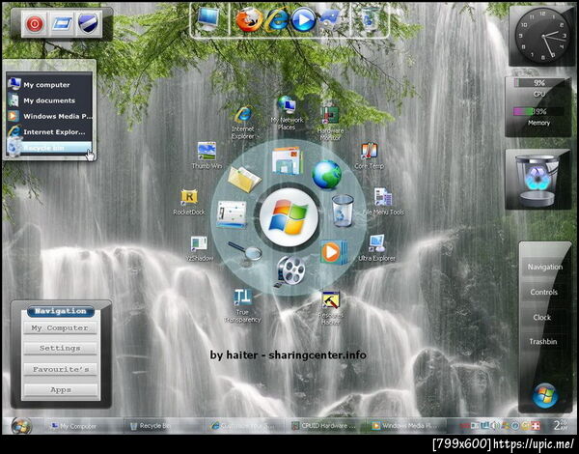Click the Favourite's button in Navigation panel
Screen dimensions: 579x454
60,369
